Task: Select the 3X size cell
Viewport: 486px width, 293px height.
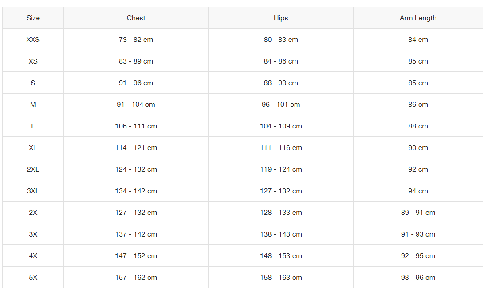Action: (33, 234)
